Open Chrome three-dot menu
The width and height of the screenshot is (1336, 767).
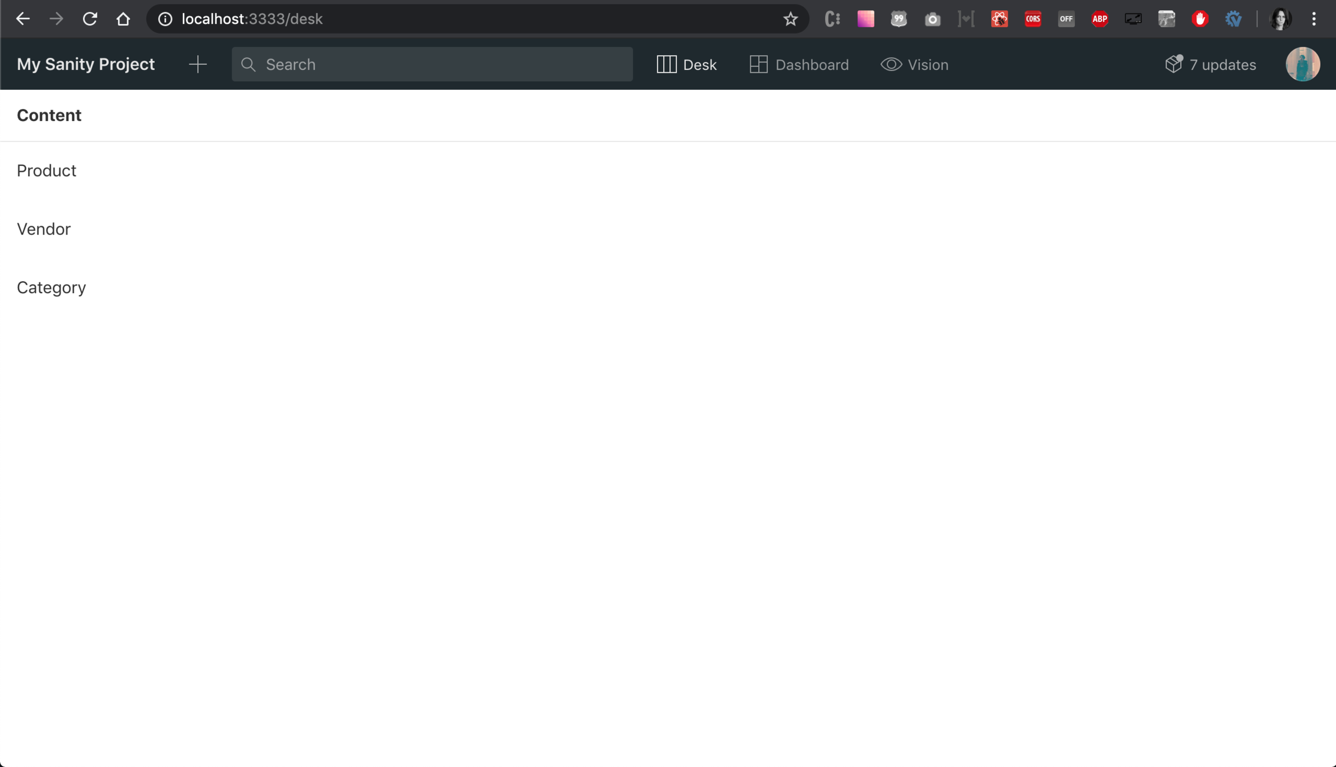[x=1314, y=19]
